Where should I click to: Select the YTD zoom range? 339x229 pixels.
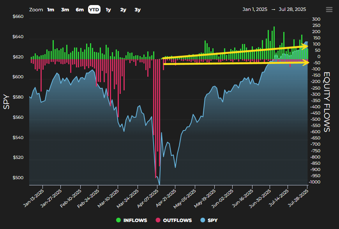[x=94, y=9]
